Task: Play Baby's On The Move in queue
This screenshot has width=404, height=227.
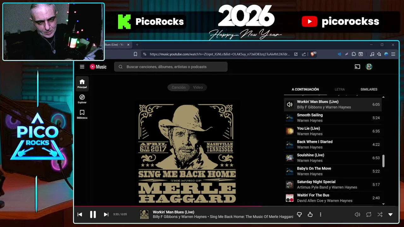Action: click(x=333, y=171)
